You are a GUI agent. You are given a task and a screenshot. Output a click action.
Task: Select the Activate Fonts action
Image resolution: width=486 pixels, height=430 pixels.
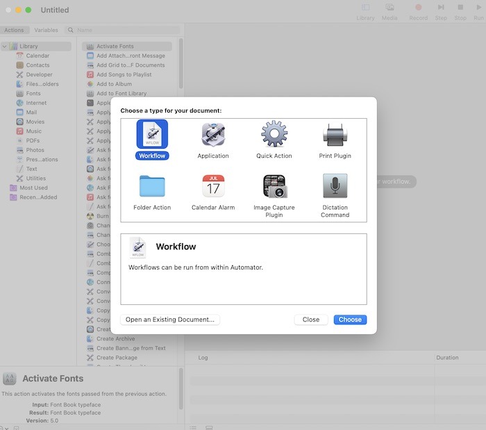(x=127, y=46)
